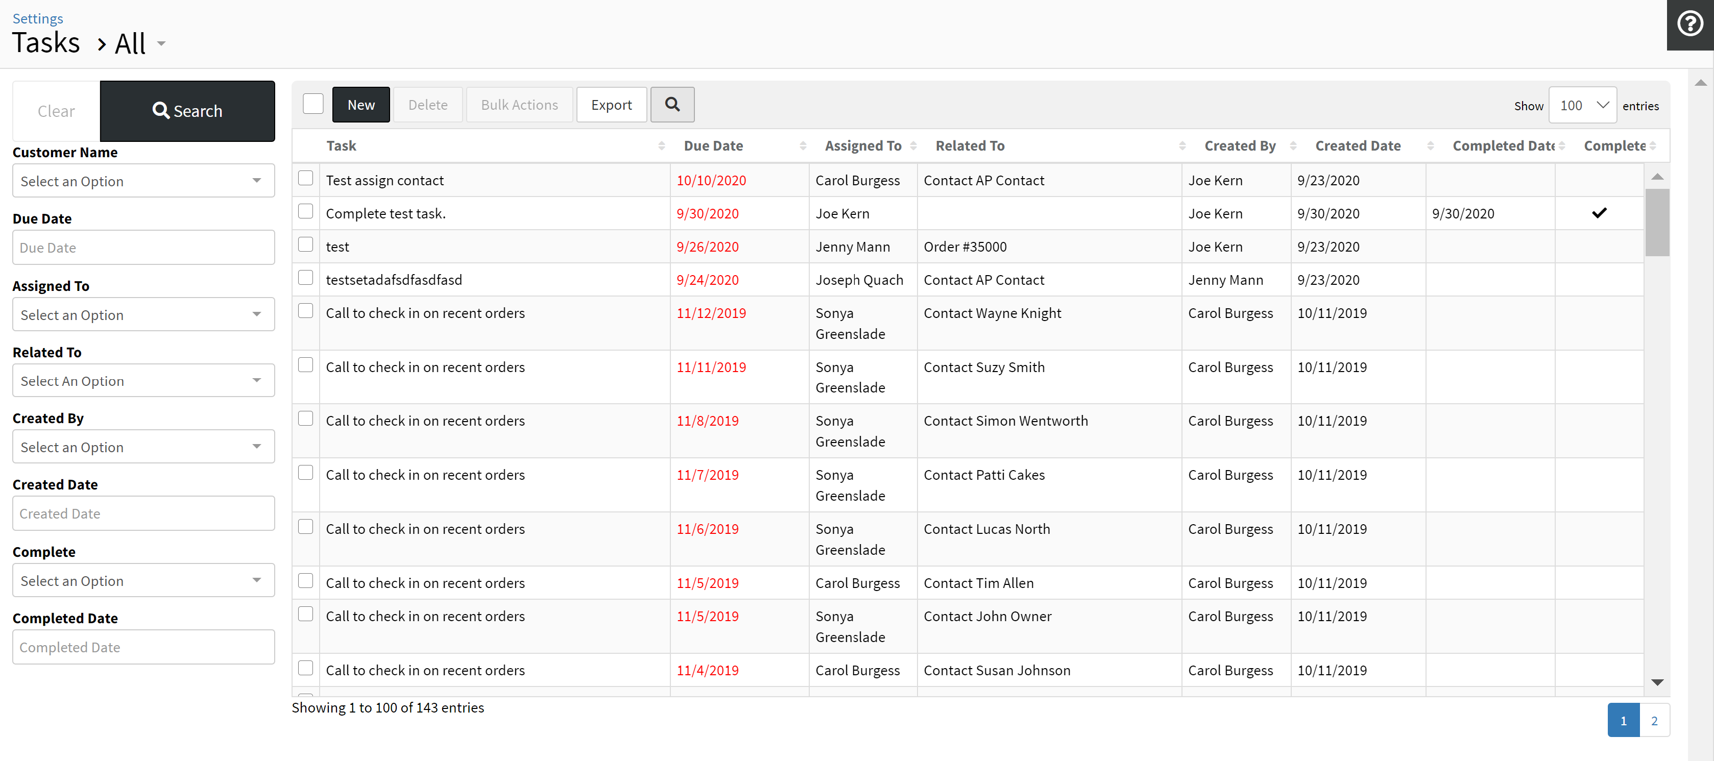Sort by Related To column arrows
This screenshot has height=761, width=1714.
click(x=1181, y=145)
